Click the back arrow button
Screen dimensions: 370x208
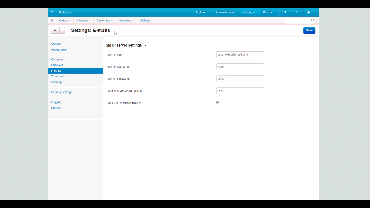click(x=55, y=30)
